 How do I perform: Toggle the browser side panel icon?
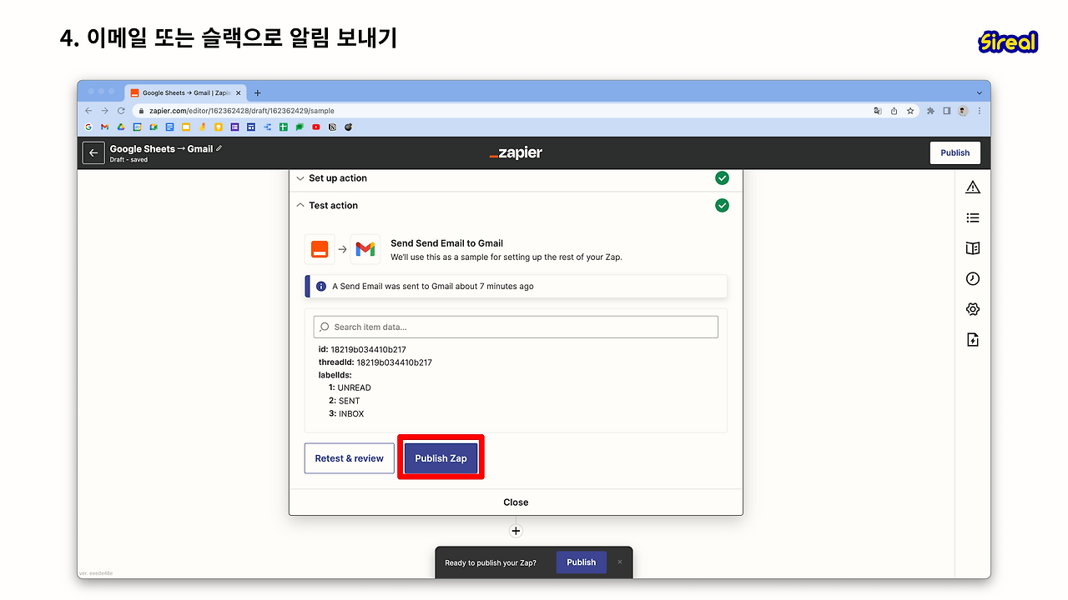coord(947,111)
